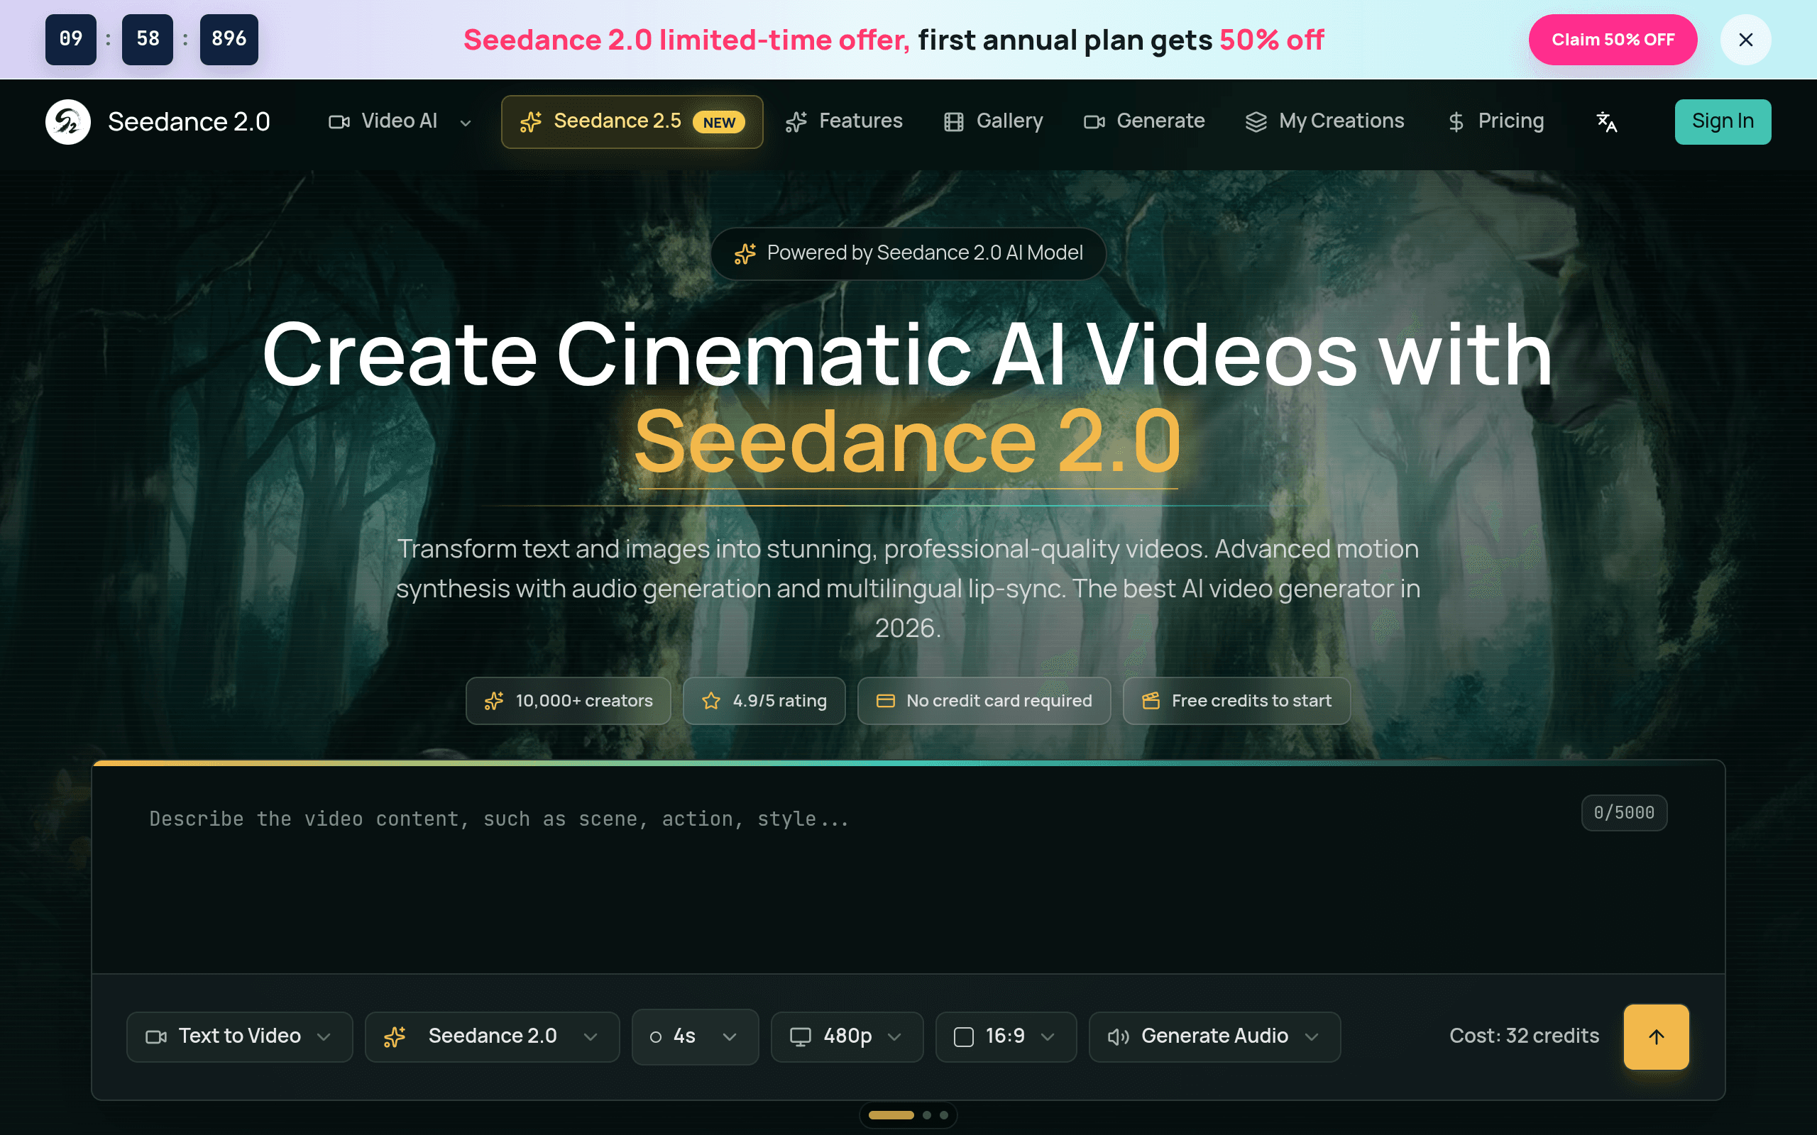
Task: Select the third carousel dot
Action: [944, 1115]
